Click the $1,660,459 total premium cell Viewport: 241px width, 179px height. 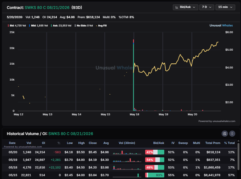[212, 167]
